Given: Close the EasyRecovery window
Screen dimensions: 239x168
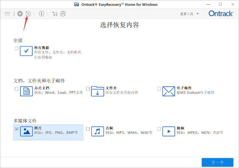Looking at the screenshot, I should [x=233, y=5].
